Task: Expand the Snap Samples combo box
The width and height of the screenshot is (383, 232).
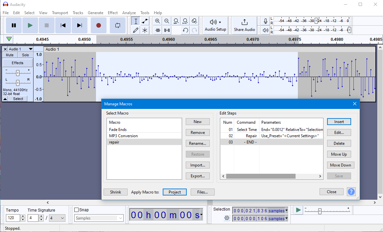Action: tap(121, 218)
